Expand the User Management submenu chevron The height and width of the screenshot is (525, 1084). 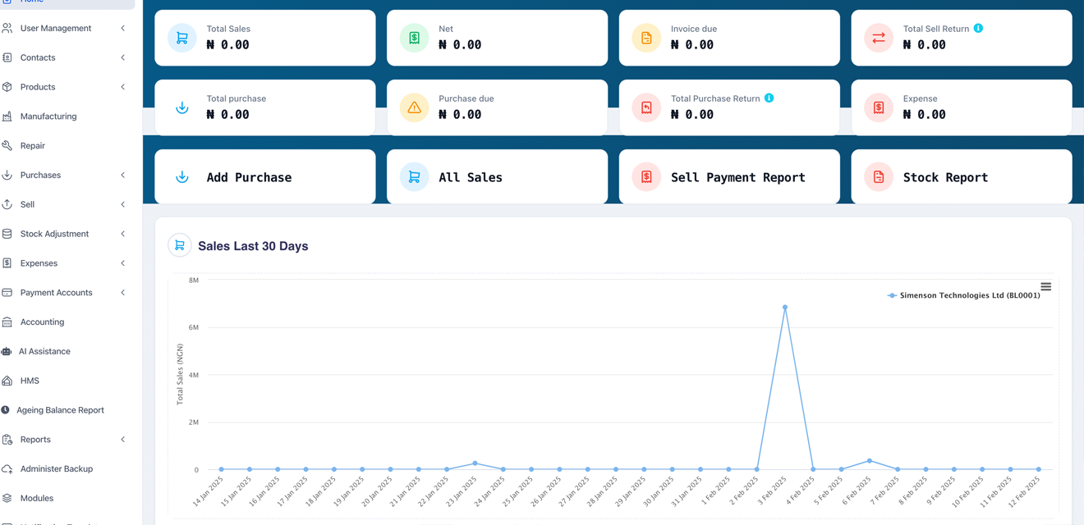[x=123, y=29]
